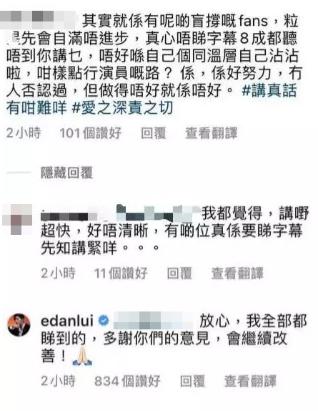Reply to edanlui's comment
318x411 pixels.
pyautogui.click(x=192, y=381)
